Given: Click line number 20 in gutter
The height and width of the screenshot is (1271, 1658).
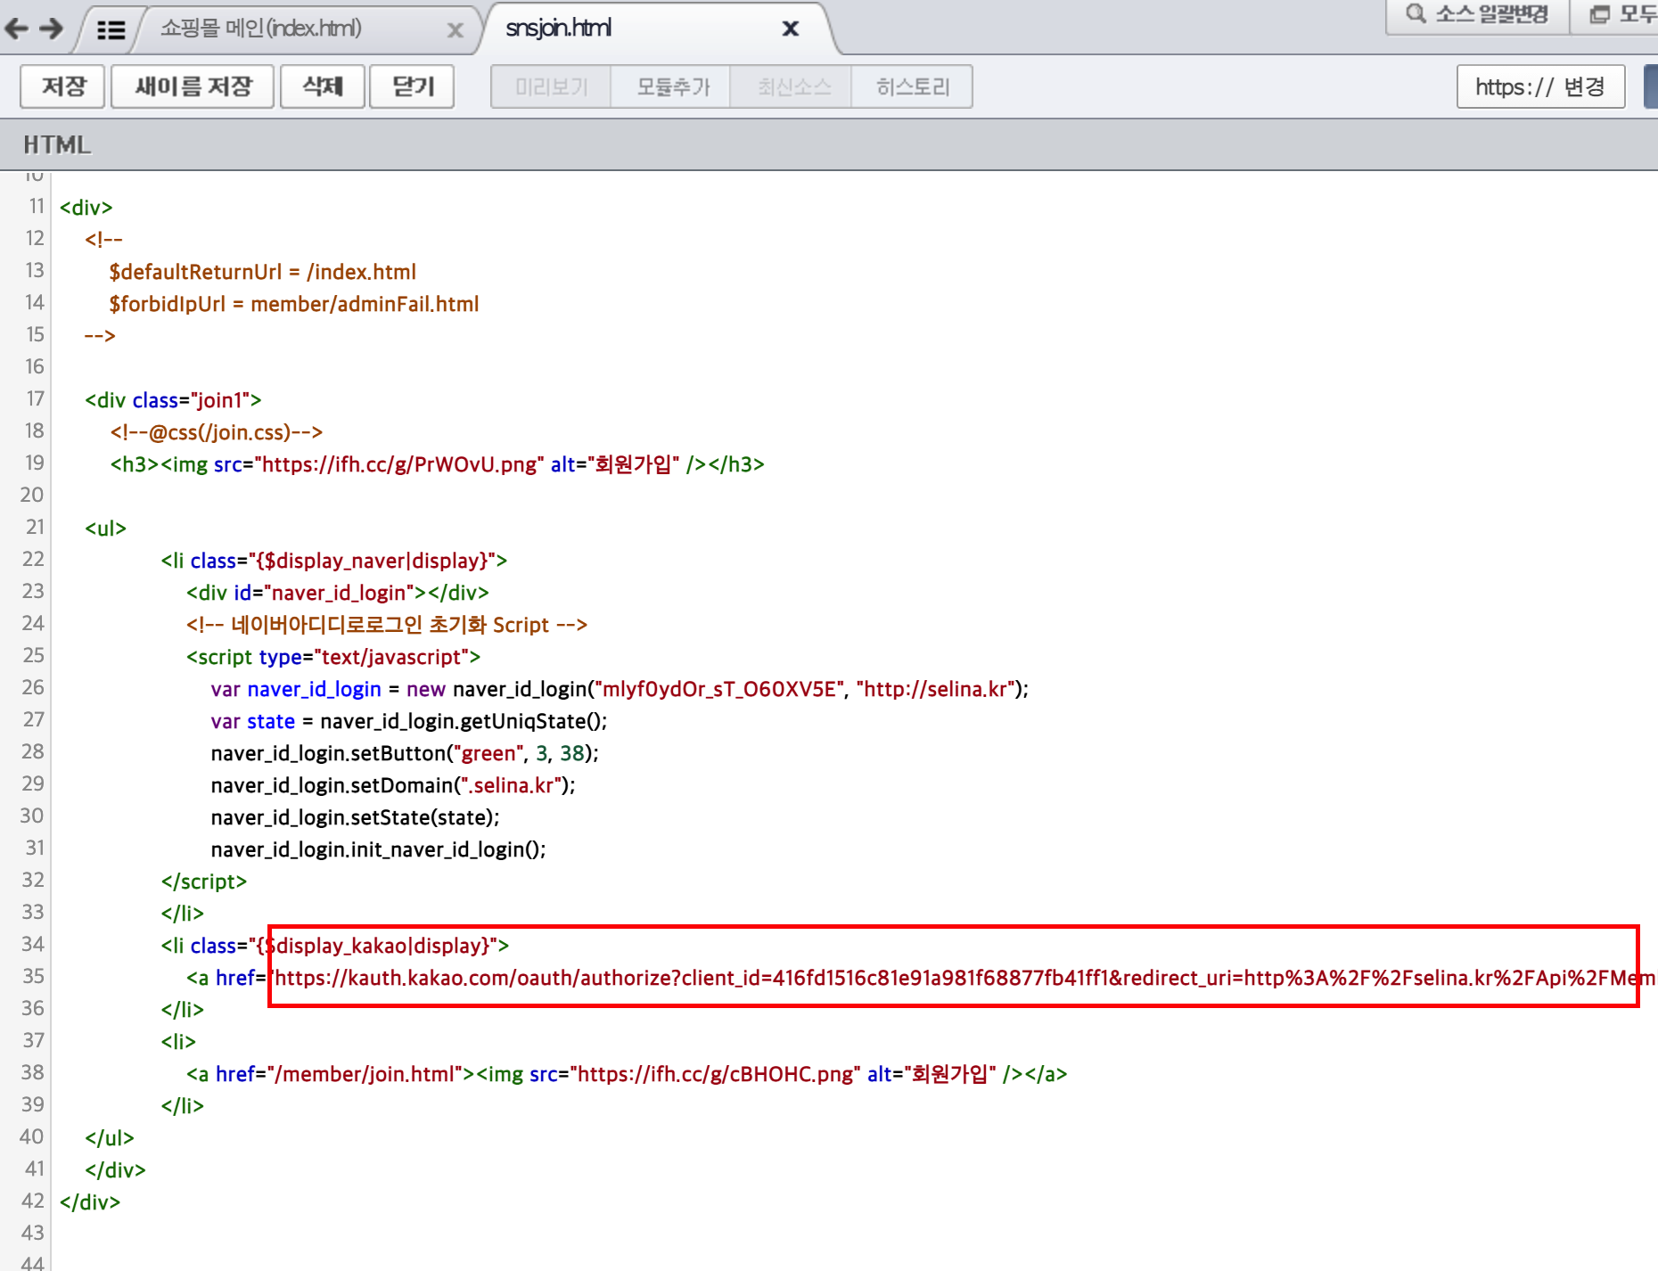Looking at the screenshot, I should click(32, 495).
